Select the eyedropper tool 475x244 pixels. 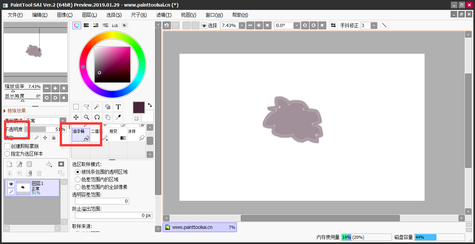[118, 117]
